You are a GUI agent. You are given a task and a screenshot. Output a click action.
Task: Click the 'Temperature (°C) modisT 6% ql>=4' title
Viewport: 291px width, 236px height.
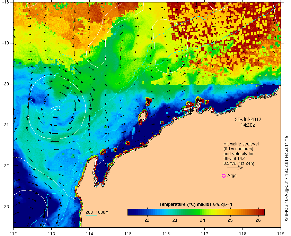[196, 204]
